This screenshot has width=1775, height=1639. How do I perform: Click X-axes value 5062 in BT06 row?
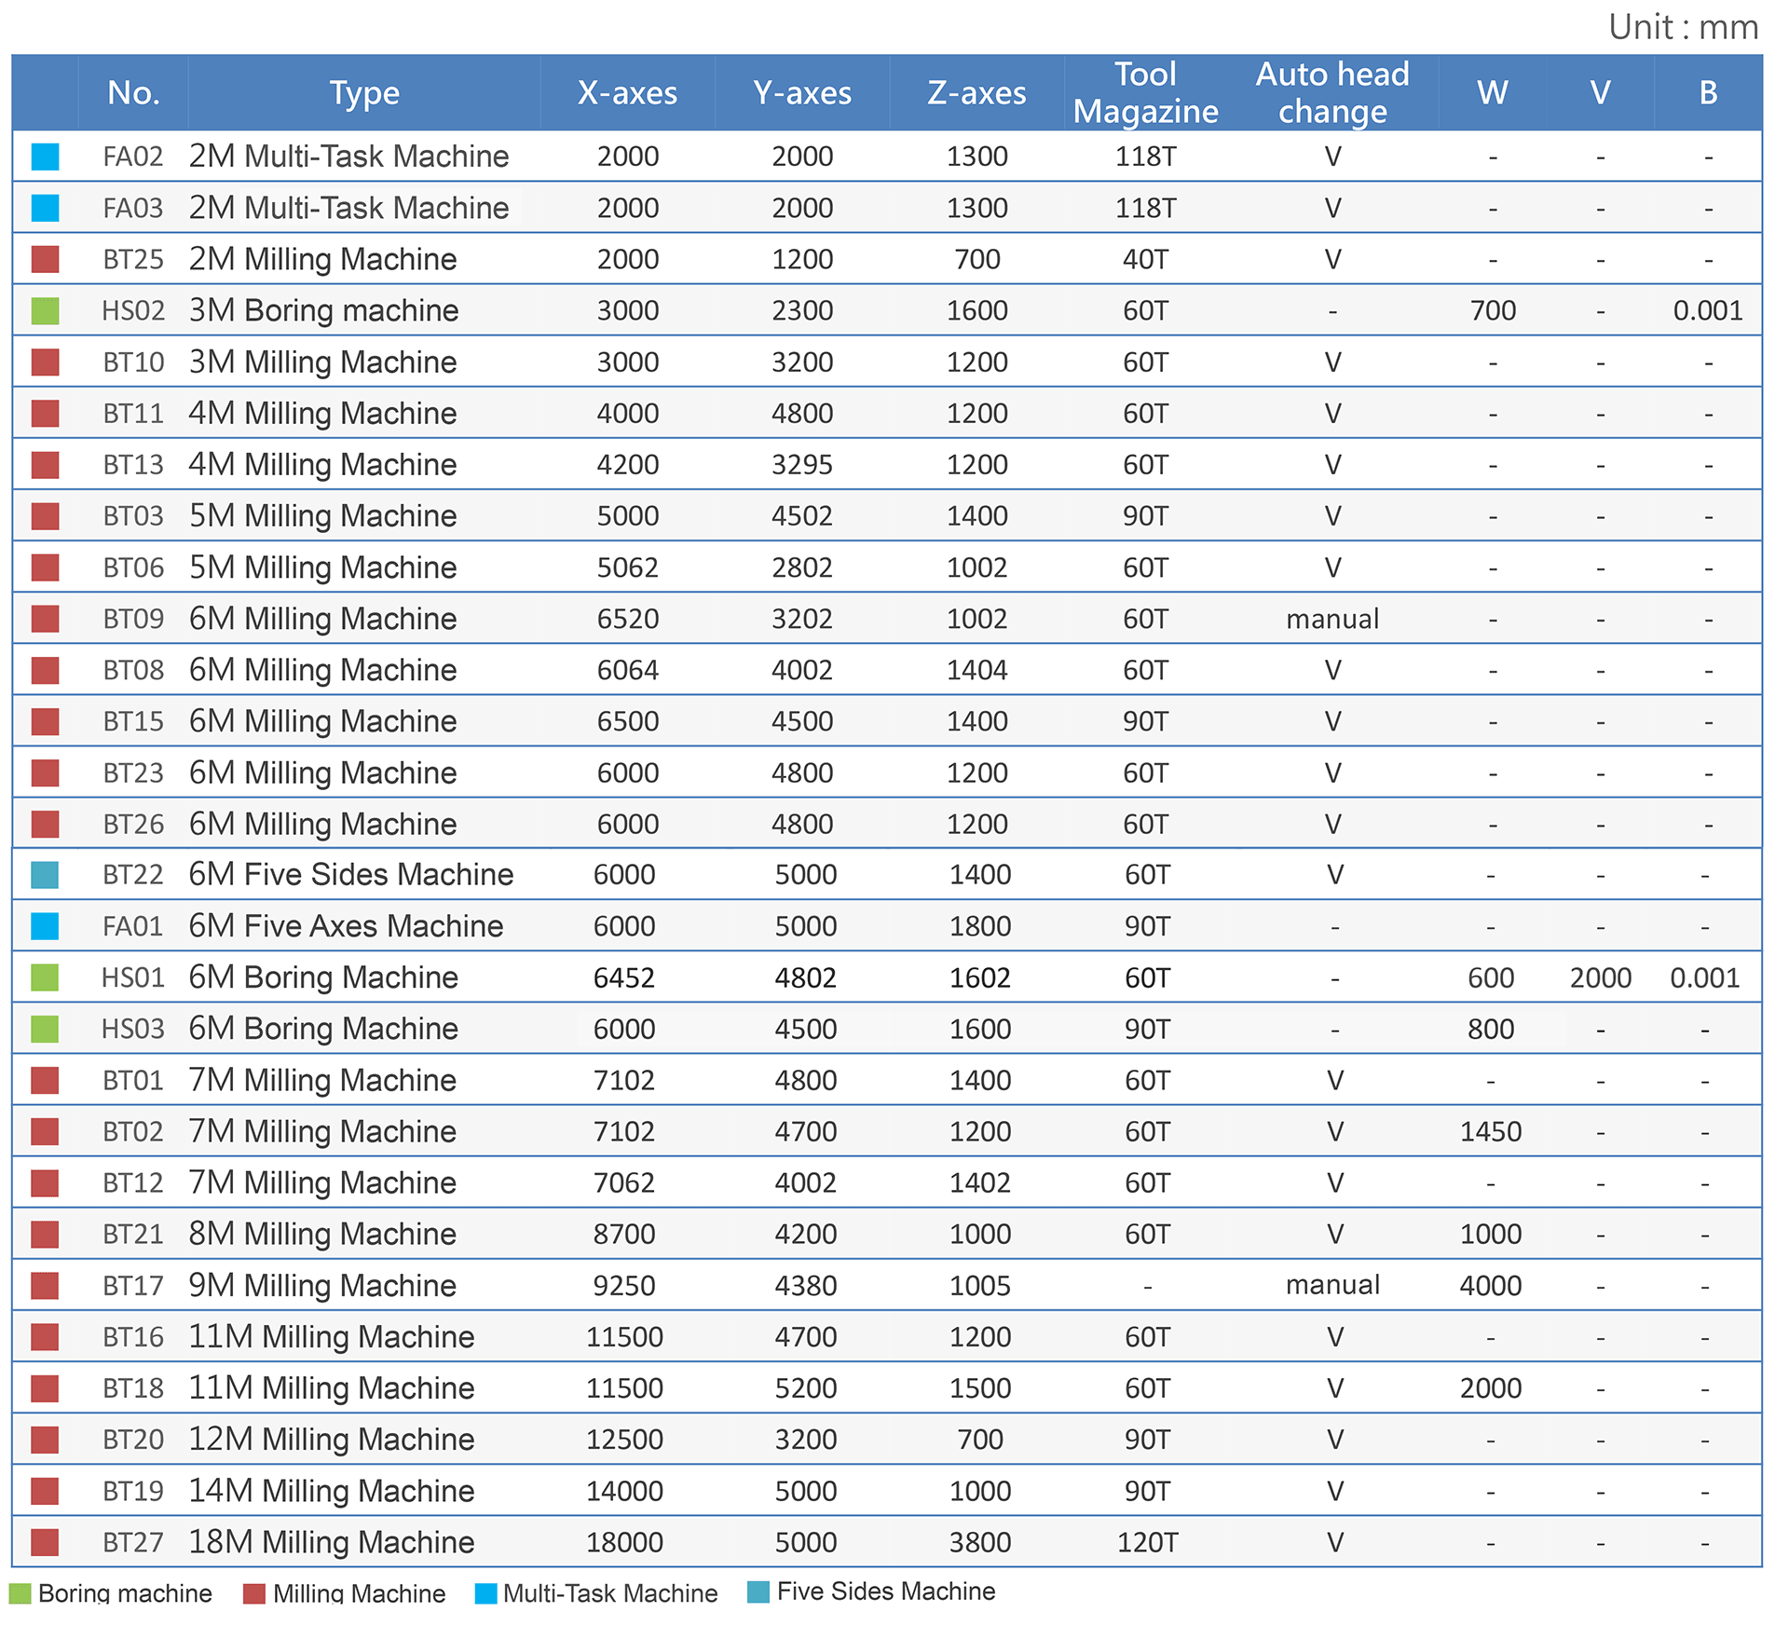click(x=628, y=567)
